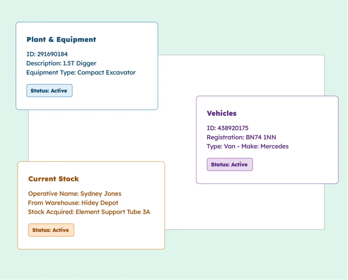Click From Warehouse: Hidey Depot line
The image size is (348, 280).
click(73, 203)
